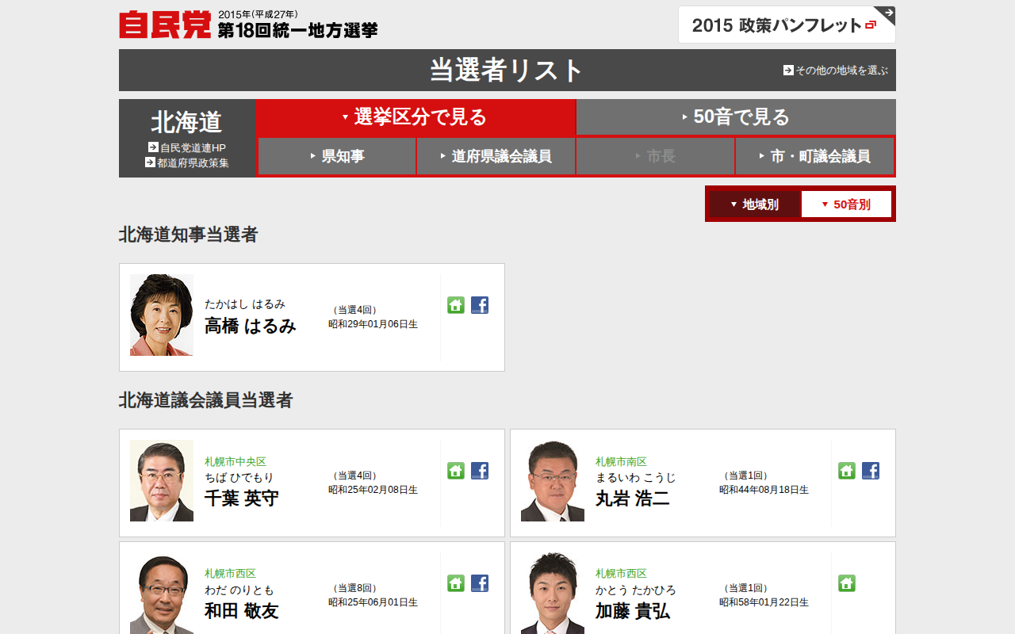Click name 高橋 はるみ
This screenshot has height=634, width=1015.
(251, 326)
